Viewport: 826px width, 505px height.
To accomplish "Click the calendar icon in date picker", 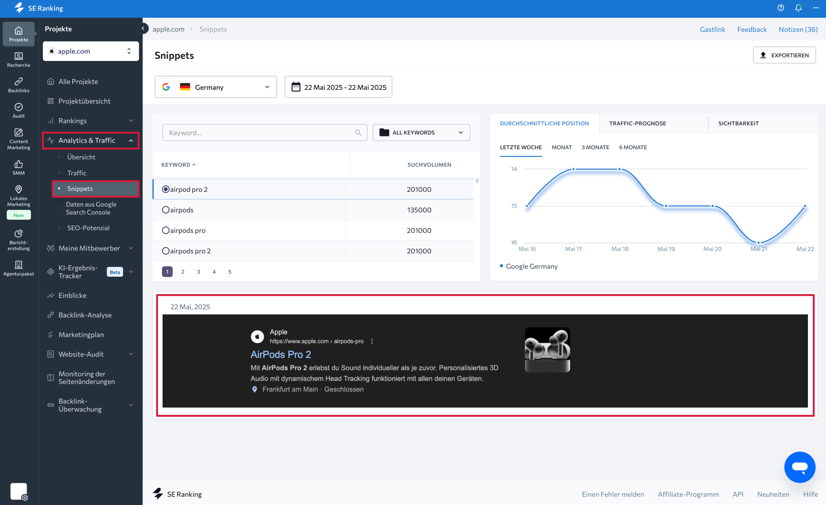I will point(296,87).
